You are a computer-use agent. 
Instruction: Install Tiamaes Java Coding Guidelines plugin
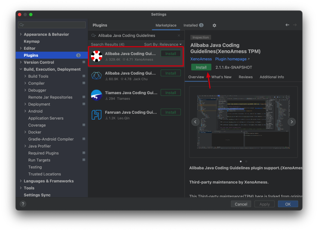pos(170,93)
